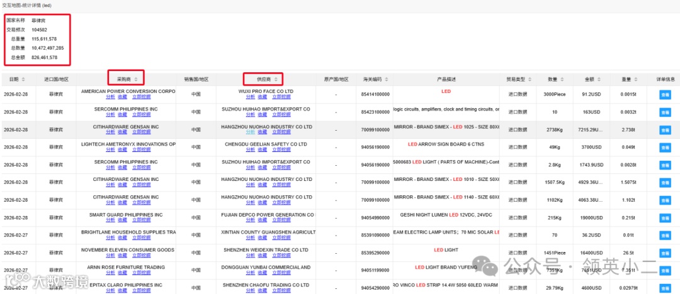The height and width of the screenshot is (294, 680).
Task: Click the LED LIGHT BRAND YUFENG description
Action: point(446,268)
